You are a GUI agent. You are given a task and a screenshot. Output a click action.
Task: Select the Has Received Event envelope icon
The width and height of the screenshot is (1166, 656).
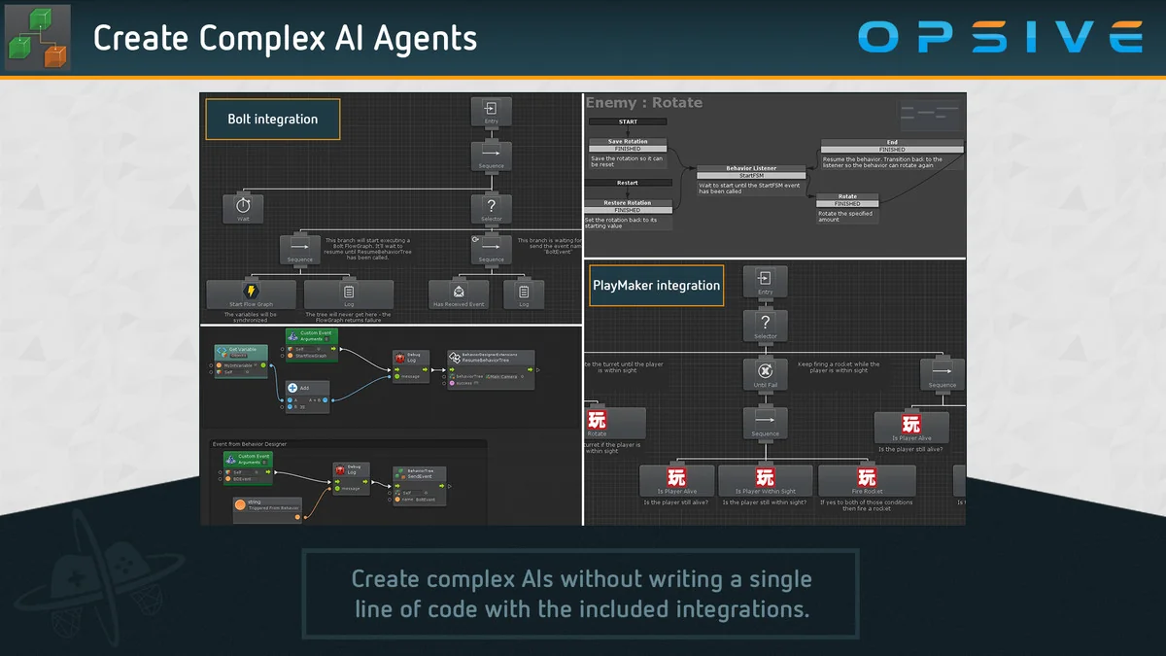tap(459, 292)
